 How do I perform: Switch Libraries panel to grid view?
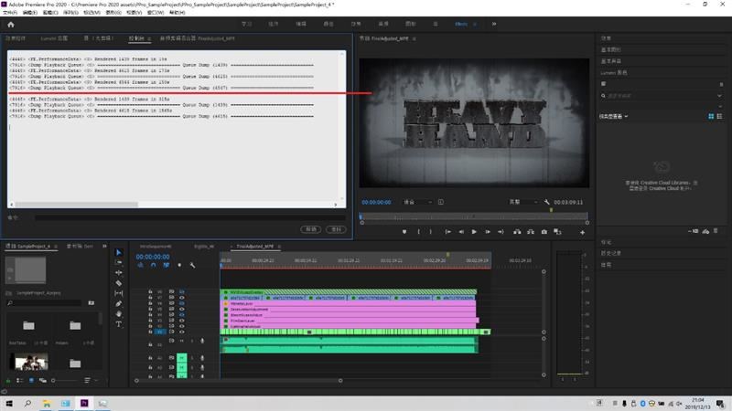(711, 117)
